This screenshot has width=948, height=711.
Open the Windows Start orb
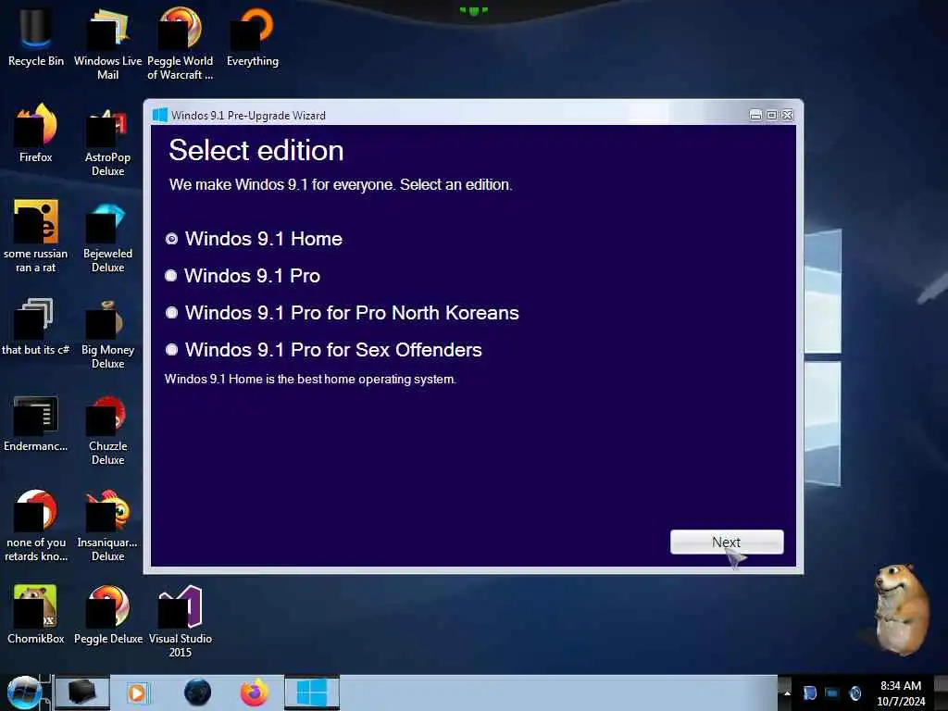coord(24,692)
